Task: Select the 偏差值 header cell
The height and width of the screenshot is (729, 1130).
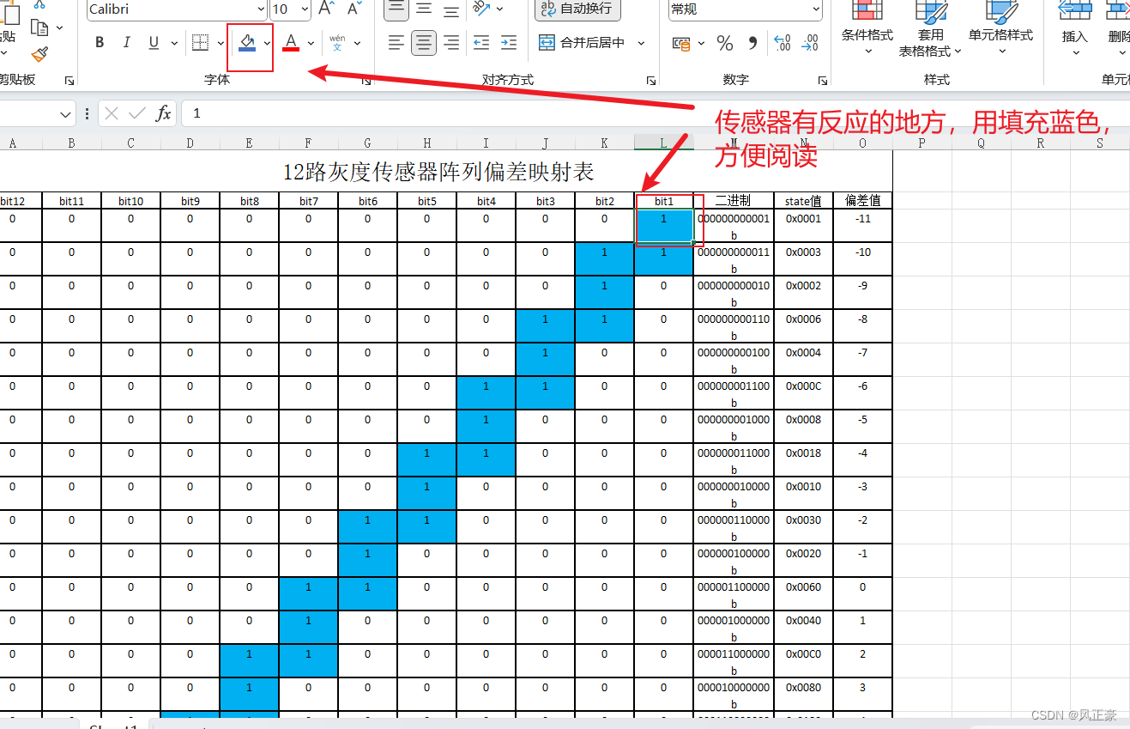Action: point(863,201)
